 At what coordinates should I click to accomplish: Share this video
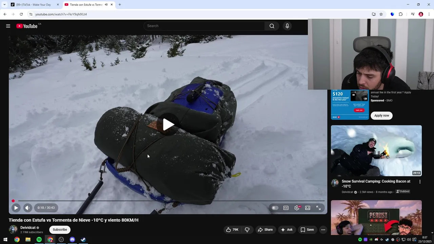265,229
